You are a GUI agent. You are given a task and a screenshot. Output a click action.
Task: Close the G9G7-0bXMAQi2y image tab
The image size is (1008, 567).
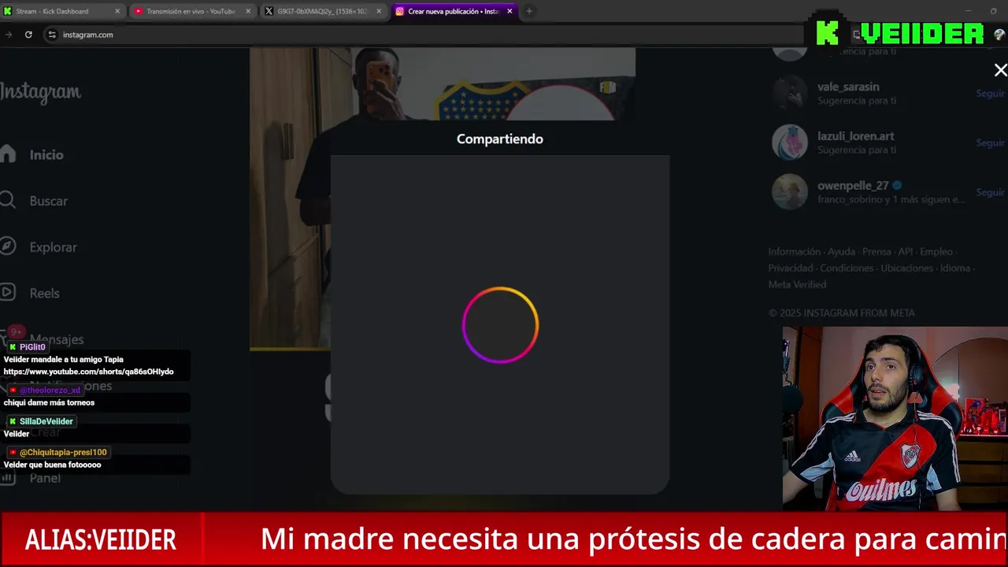point(379,11)
